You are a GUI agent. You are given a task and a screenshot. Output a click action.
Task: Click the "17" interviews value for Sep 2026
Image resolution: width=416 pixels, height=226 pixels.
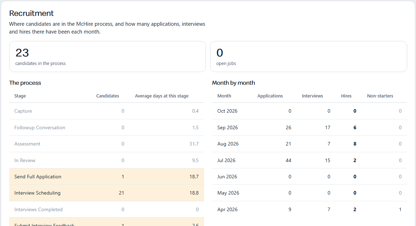pyautogui.click(x=328, y=127)
